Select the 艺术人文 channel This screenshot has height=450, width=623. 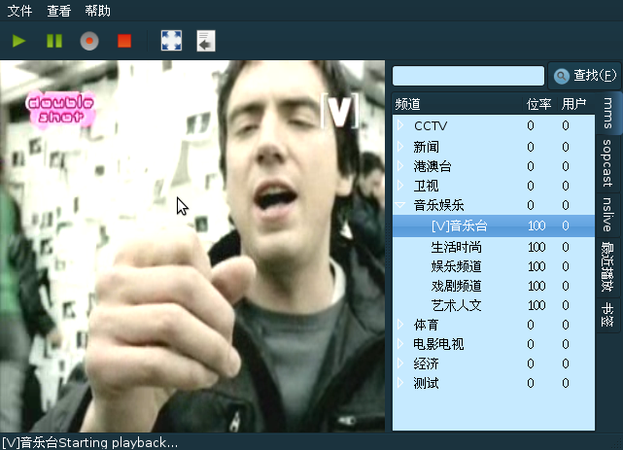coord(494,305)
